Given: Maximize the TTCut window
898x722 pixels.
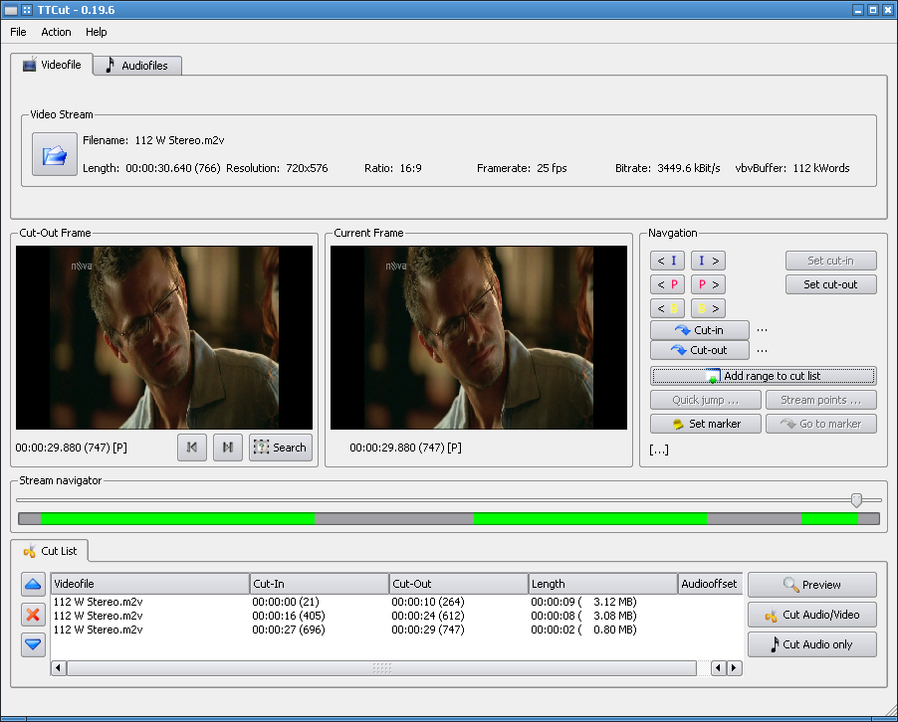Looking at the screenshot, I should [873, 10].
